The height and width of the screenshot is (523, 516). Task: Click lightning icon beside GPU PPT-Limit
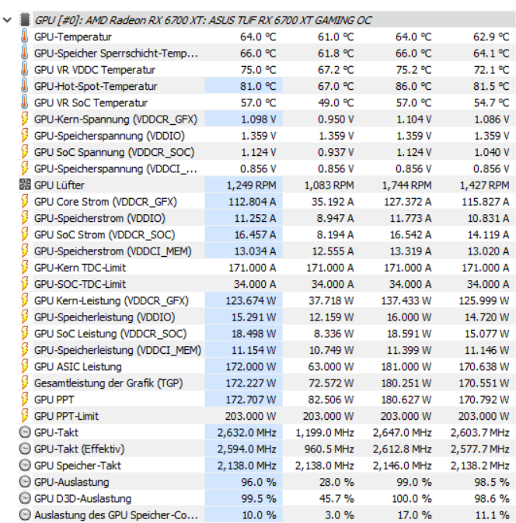coord(24,416)
